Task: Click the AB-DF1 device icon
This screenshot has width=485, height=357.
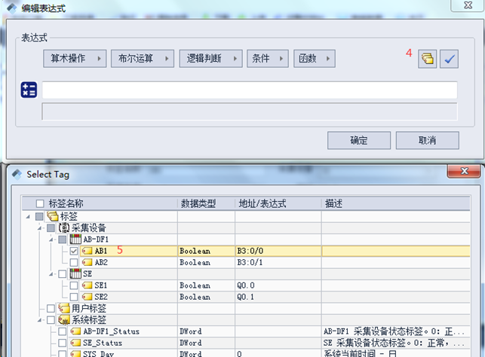Action: click(x=75, y=240)
